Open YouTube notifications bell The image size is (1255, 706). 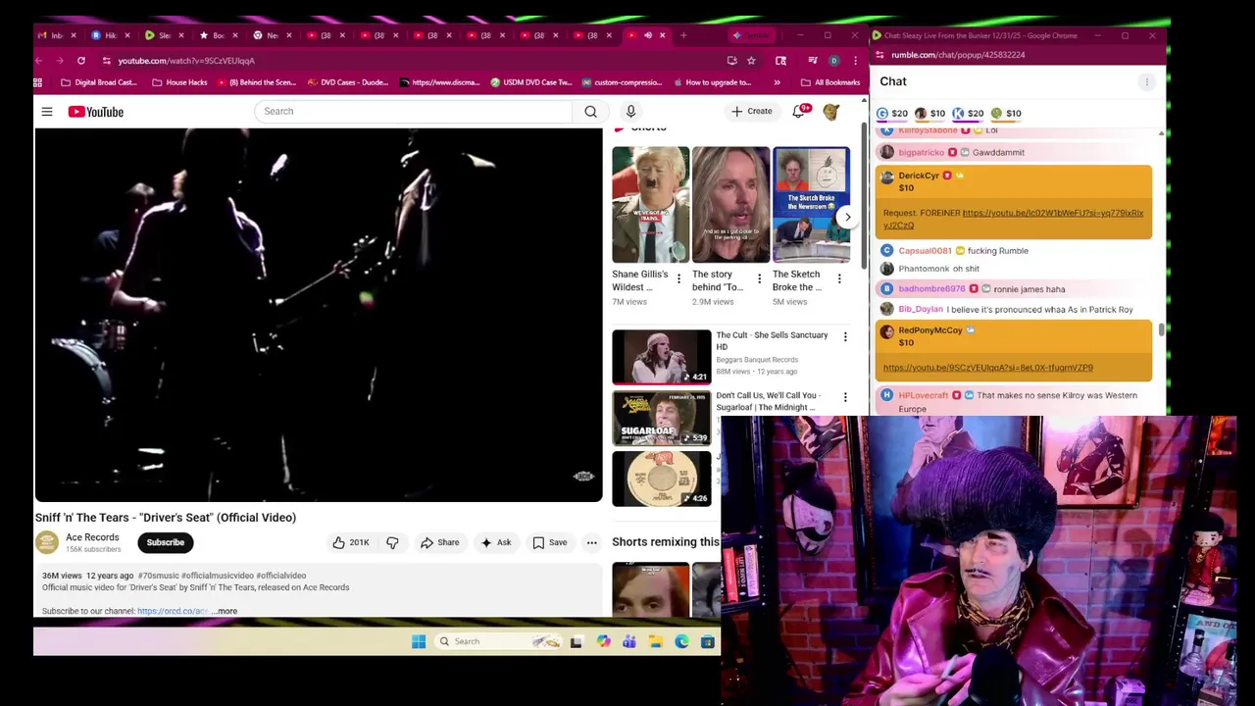799,111
